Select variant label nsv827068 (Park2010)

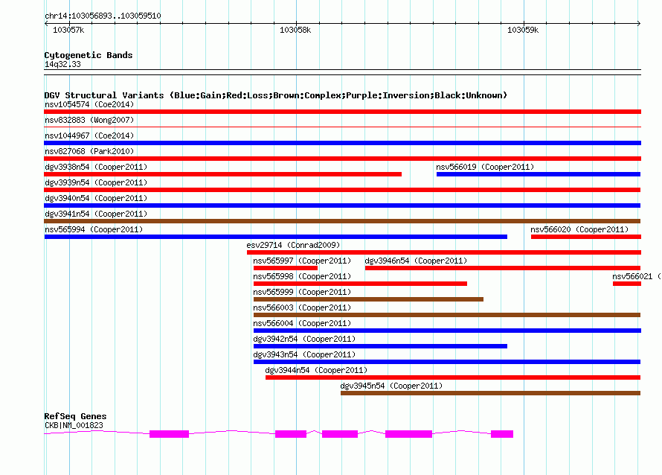coord(89,151)
